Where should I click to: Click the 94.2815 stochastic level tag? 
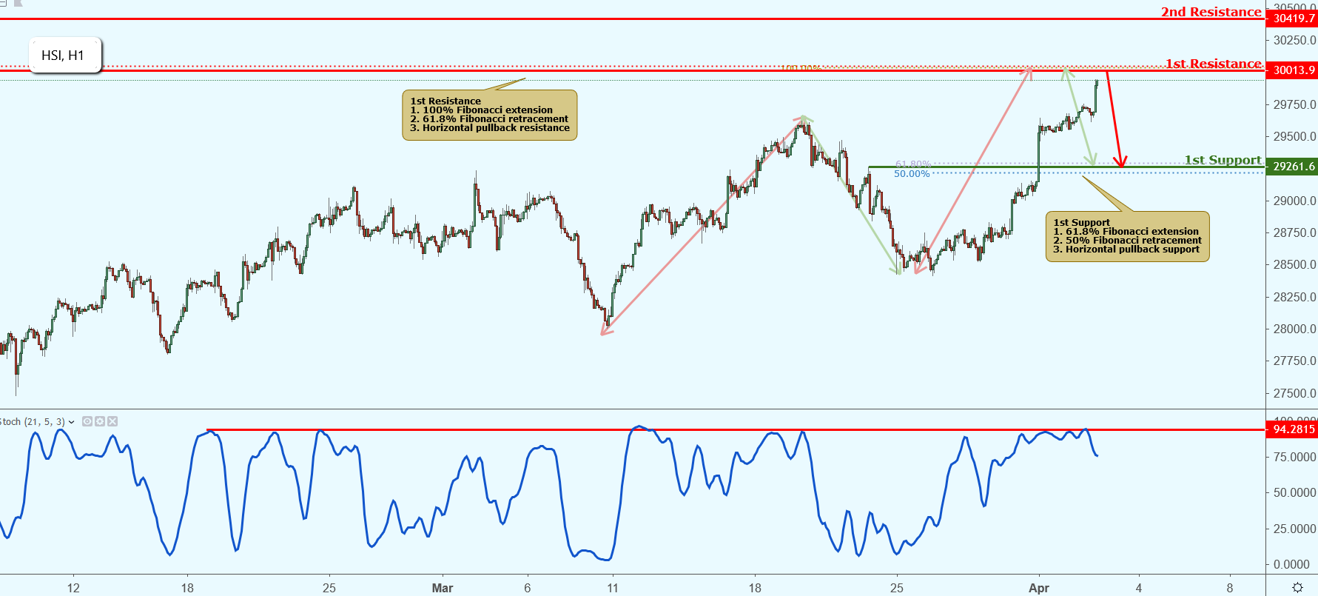[x=1293, y=429]
